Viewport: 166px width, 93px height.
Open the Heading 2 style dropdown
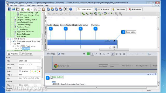[x=51, y=54]
